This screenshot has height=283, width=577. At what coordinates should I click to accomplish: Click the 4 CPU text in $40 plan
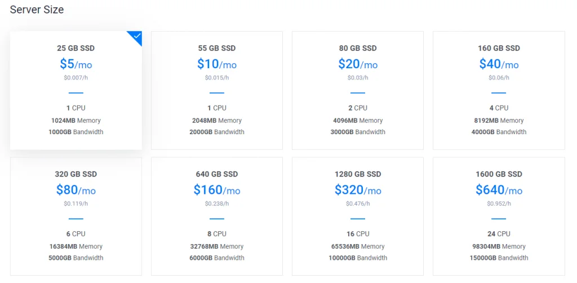(499, 108)
